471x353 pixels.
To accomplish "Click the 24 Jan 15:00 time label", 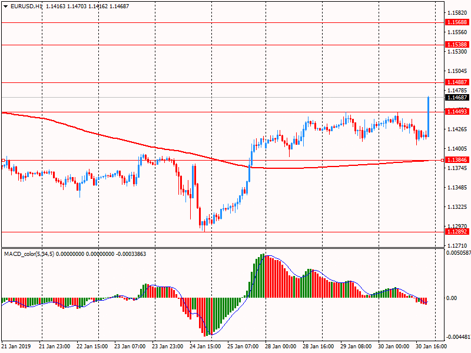I will click(x=205, y=347).
